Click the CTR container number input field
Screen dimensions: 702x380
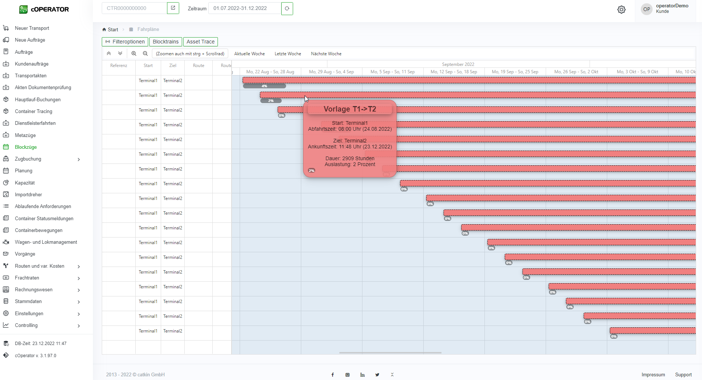point(135,8)
